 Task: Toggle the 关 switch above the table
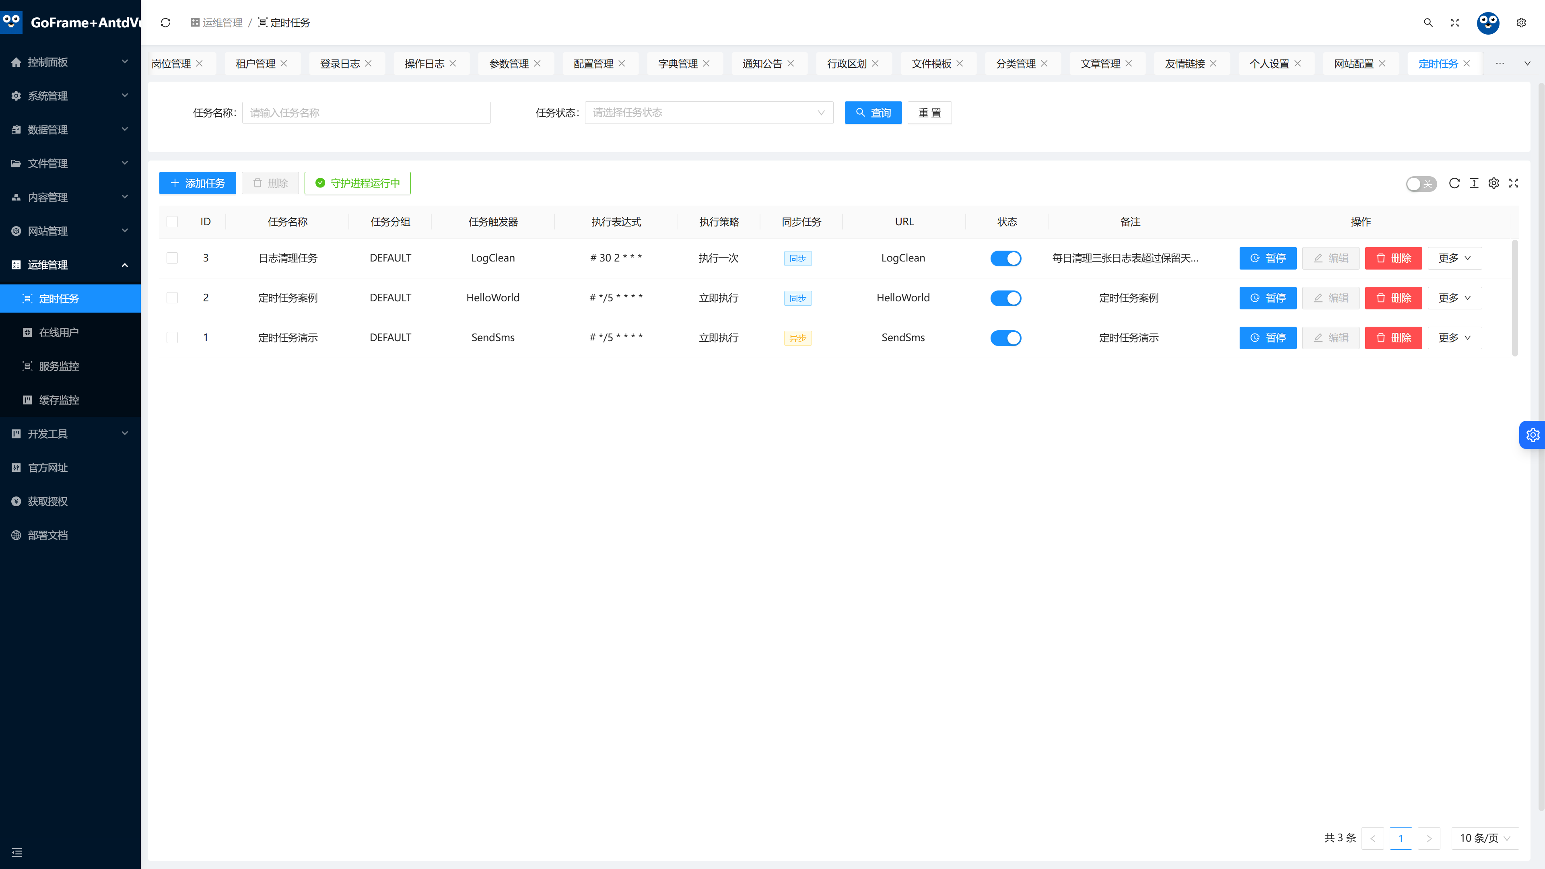pos(1421,184)
